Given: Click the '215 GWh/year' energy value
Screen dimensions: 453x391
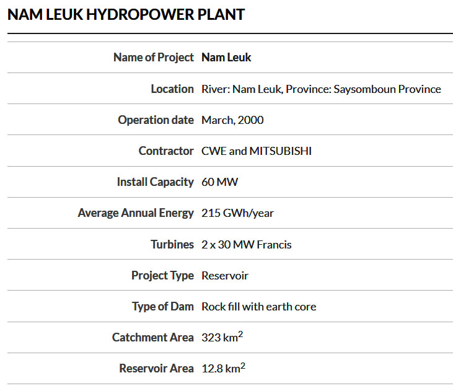Looking at the screenshot, I should 237,213.
